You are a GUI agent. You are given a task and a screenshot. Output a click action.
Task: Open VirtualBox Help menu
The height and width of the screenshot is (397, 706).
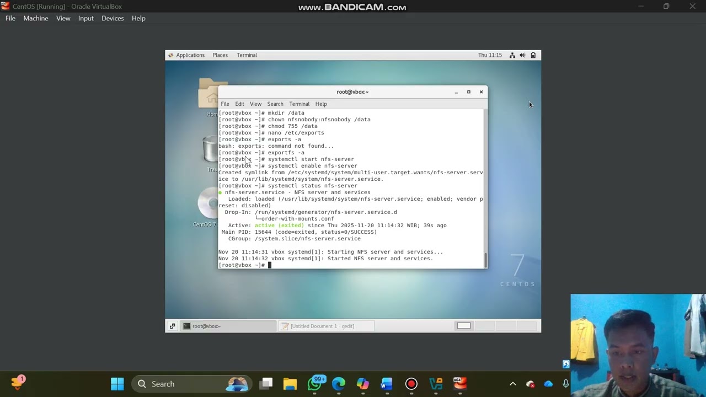click(138, 18)
